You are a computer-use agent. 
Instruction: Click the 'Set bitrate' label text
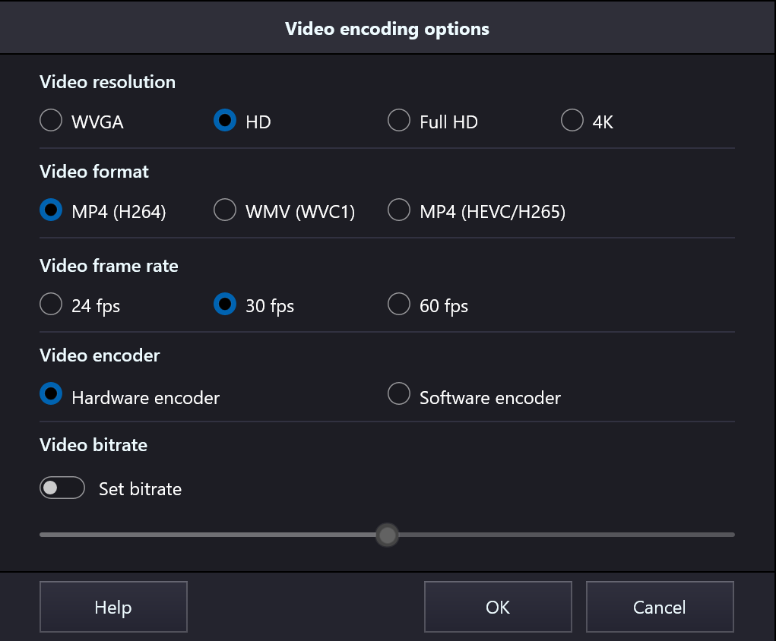tap(140, 489)
